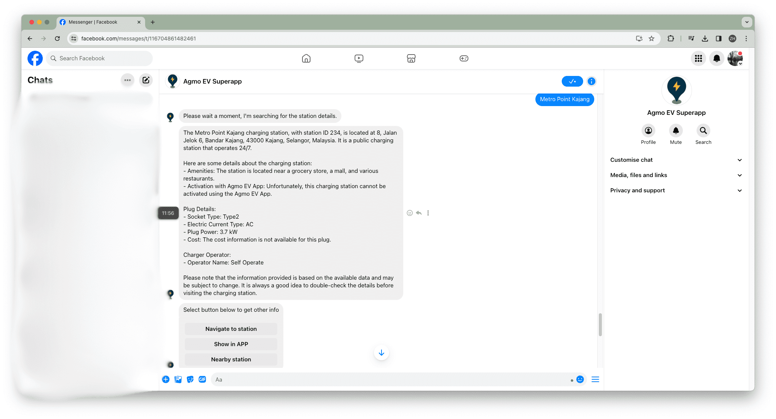Click the Metro Point Kajang sent message
The height and width of the screenshot is (419, 776).
565,99
